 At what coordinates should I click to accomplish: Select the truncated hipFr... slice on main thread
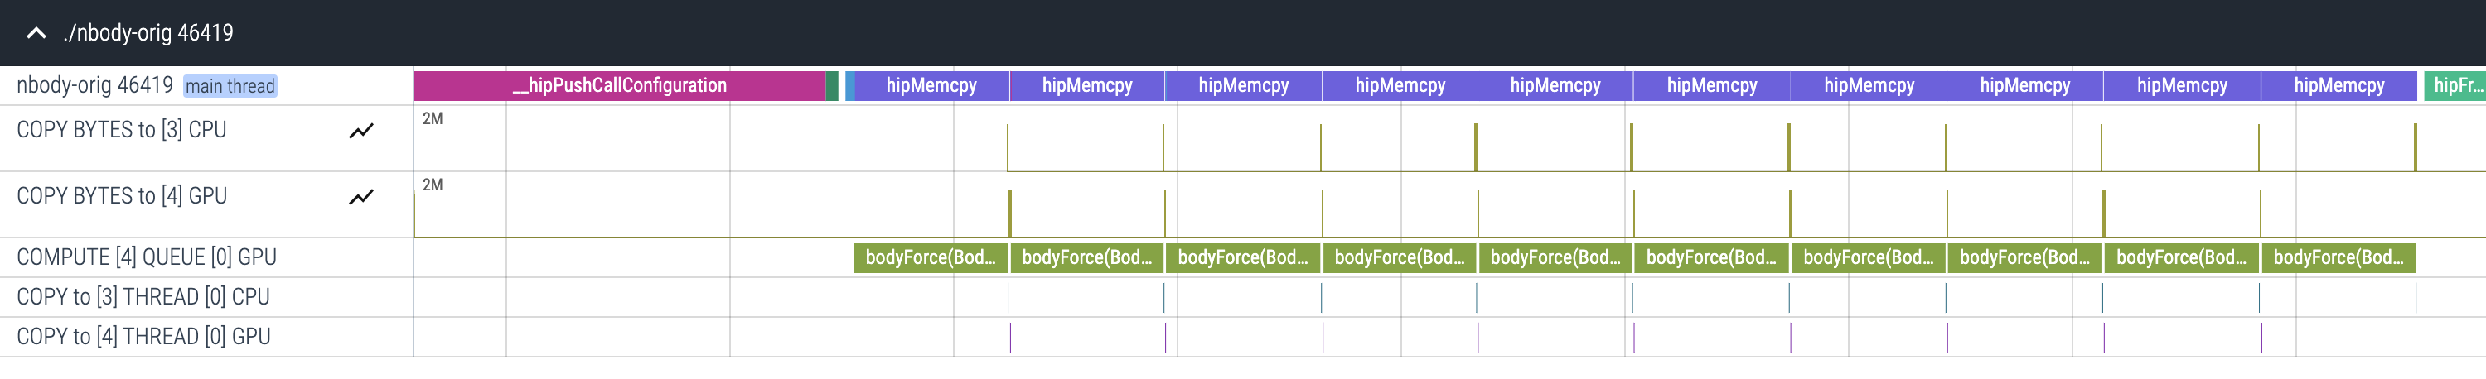pos(2455,86)
